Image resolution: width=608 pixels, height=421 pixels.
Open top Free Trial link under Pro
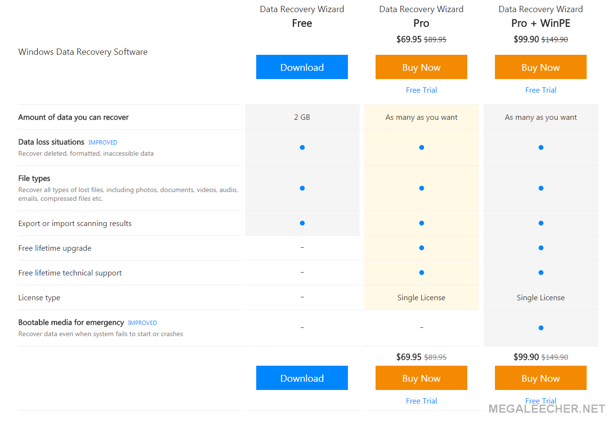(421, 90)
